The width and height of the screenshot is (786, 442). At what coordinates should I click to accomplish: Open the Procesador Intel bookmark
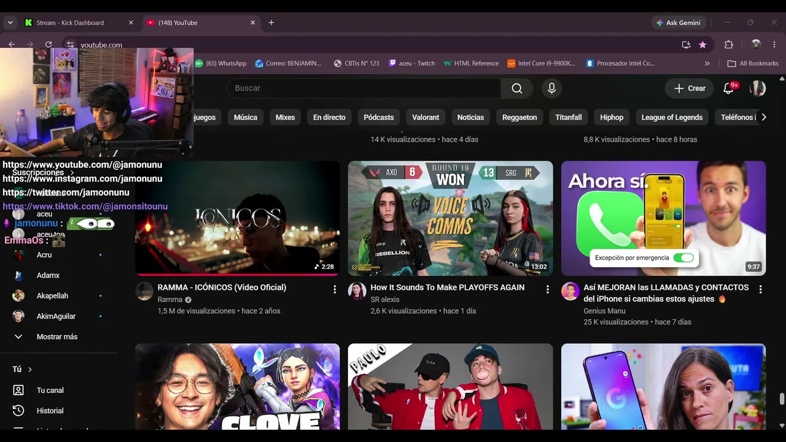[x=620, y=63]
